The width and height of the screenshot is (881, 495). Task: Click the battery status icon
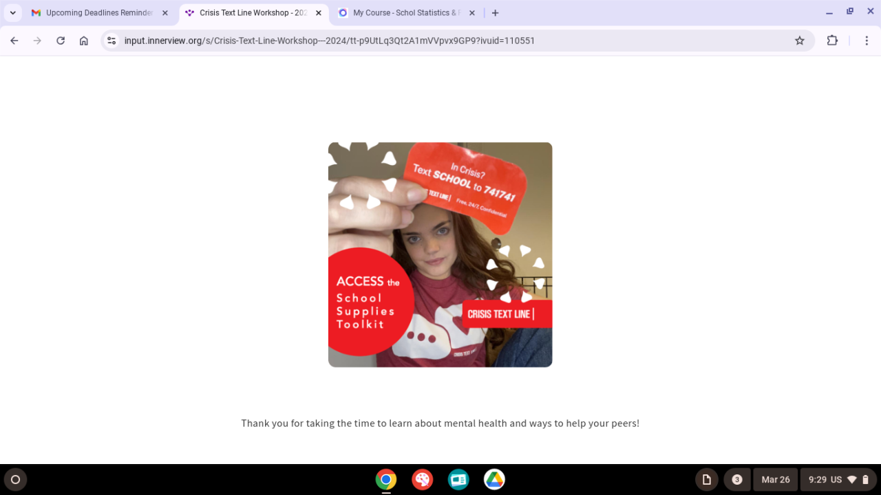[x=866, y=480]
